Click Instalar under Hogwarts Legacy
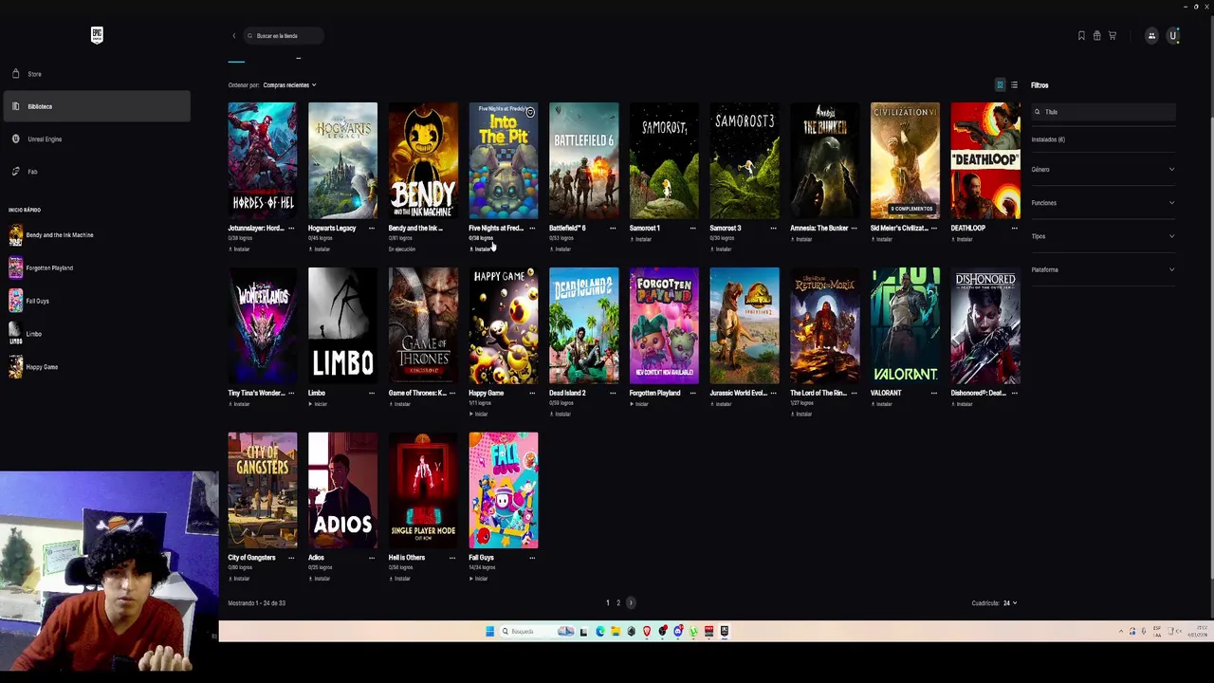The image size is (1214, 683). (322, 249)
